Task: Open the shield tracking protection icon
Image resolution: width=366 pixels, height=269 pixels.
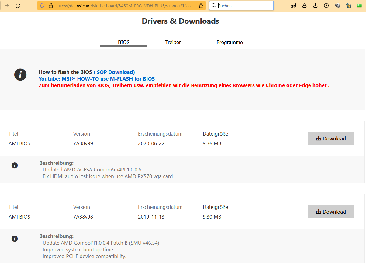Action: click(42, 5)
